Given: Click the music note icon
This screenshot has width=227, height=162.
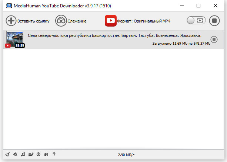Looking at the screenshot, I should tap(23, 154).
